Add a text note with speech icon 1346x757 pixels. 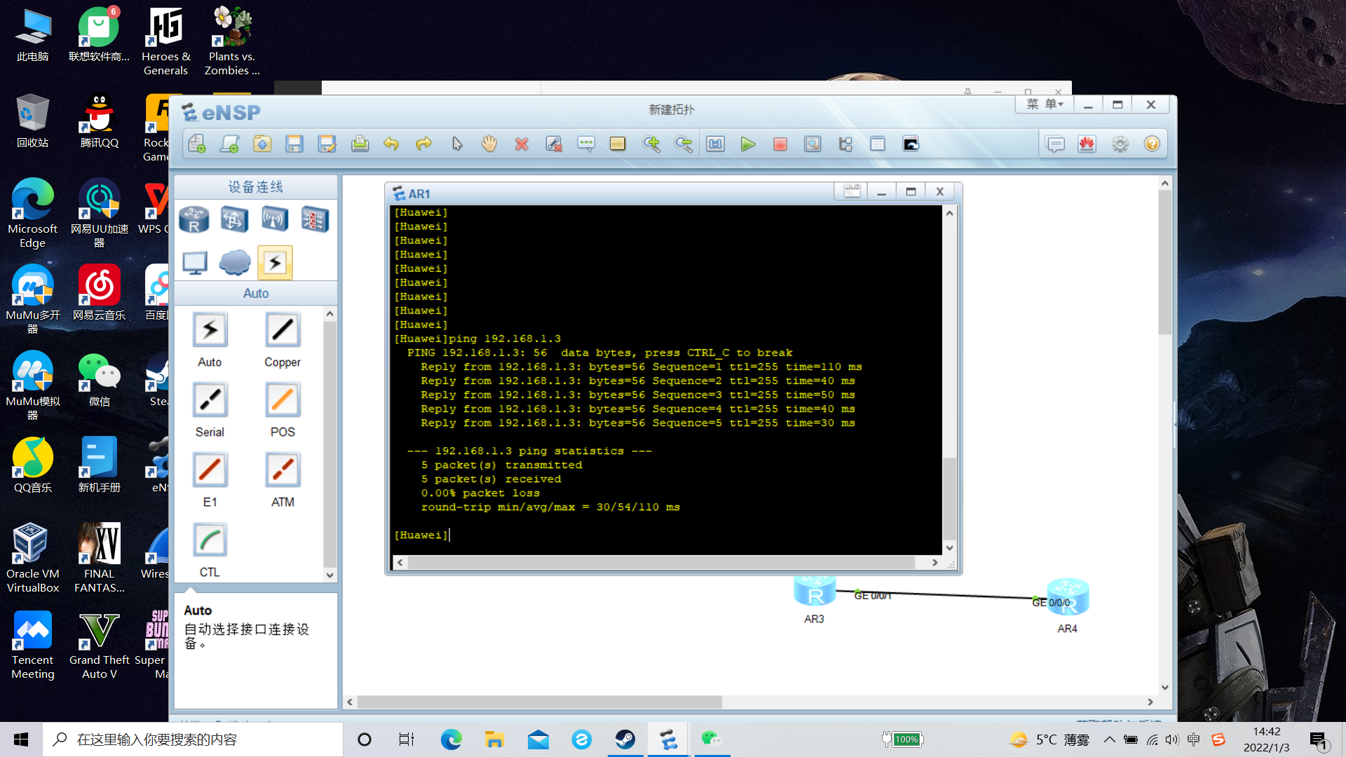[x=585, y=144]
